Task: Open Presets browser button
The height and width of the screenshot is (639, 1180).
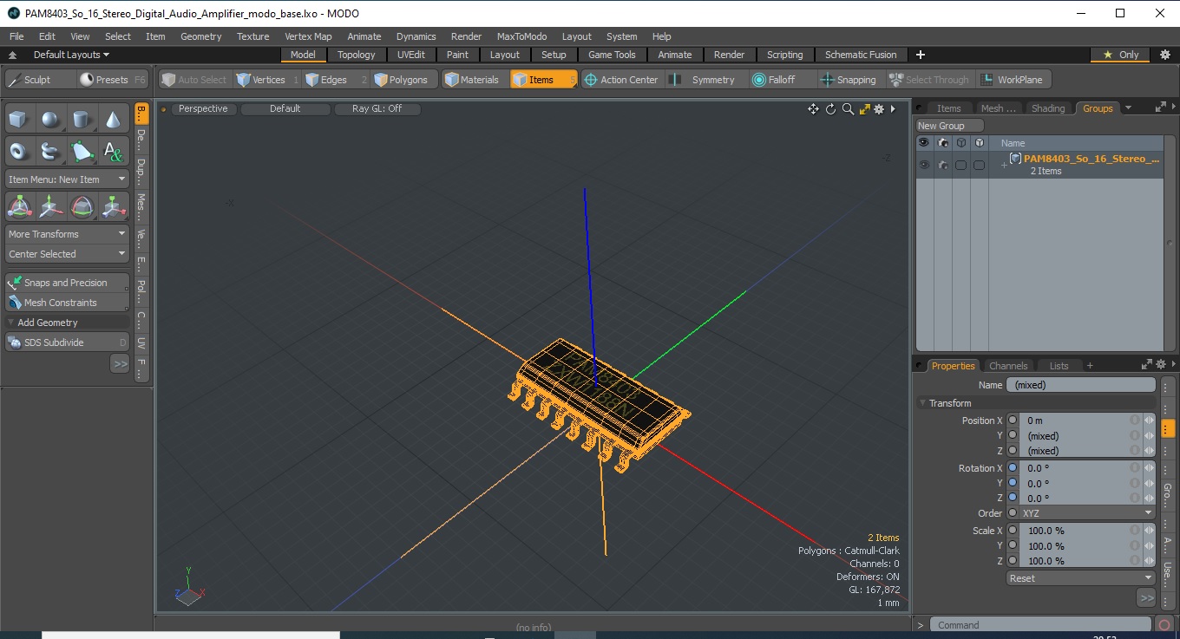Action: pos(112,80)
